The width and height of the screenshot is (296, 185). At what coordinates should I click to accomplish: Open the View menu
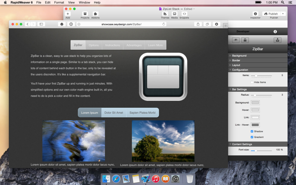71,2
